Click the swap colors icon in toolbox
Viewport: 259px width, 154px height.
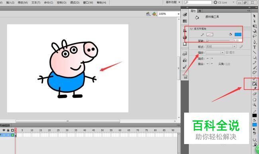255,133
